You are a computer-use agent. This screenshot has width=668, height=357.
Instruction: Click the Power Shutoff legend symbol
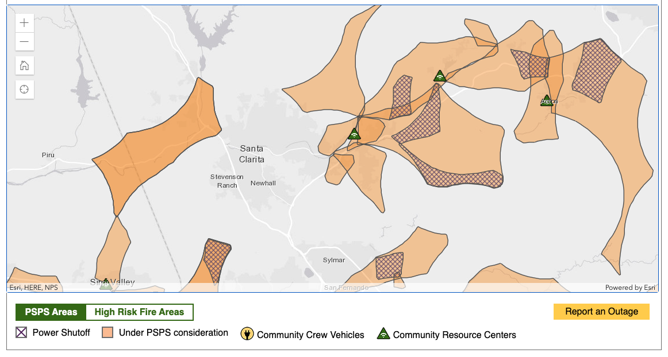pos(21,332)
